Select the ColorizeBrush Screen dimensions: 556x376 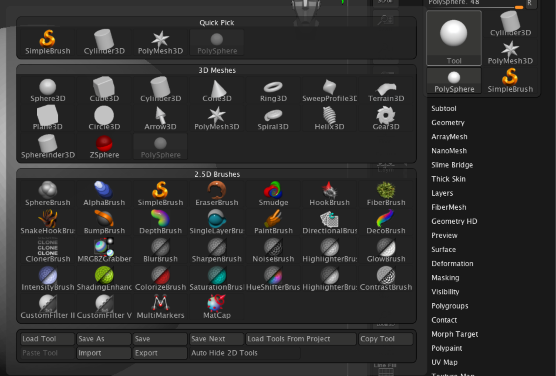161,278
